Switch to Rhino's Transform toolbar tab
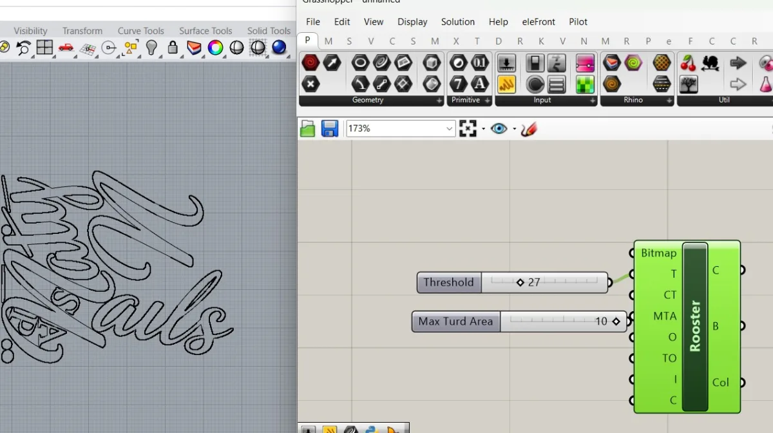 pyautogui.click(x=82, y=31)
